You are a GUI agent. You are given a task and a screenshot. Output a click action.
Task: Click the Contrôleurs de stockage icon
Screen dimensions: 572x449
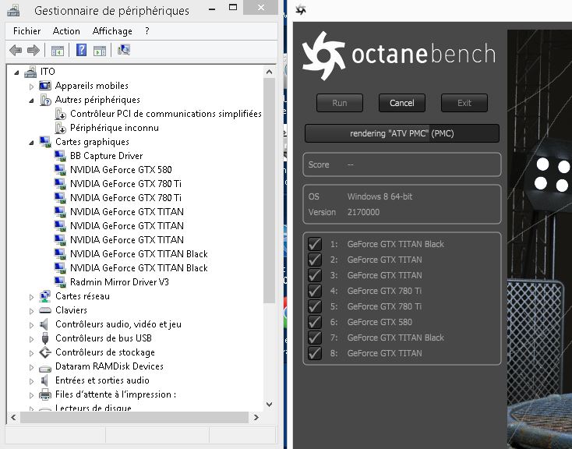(45, 352)
